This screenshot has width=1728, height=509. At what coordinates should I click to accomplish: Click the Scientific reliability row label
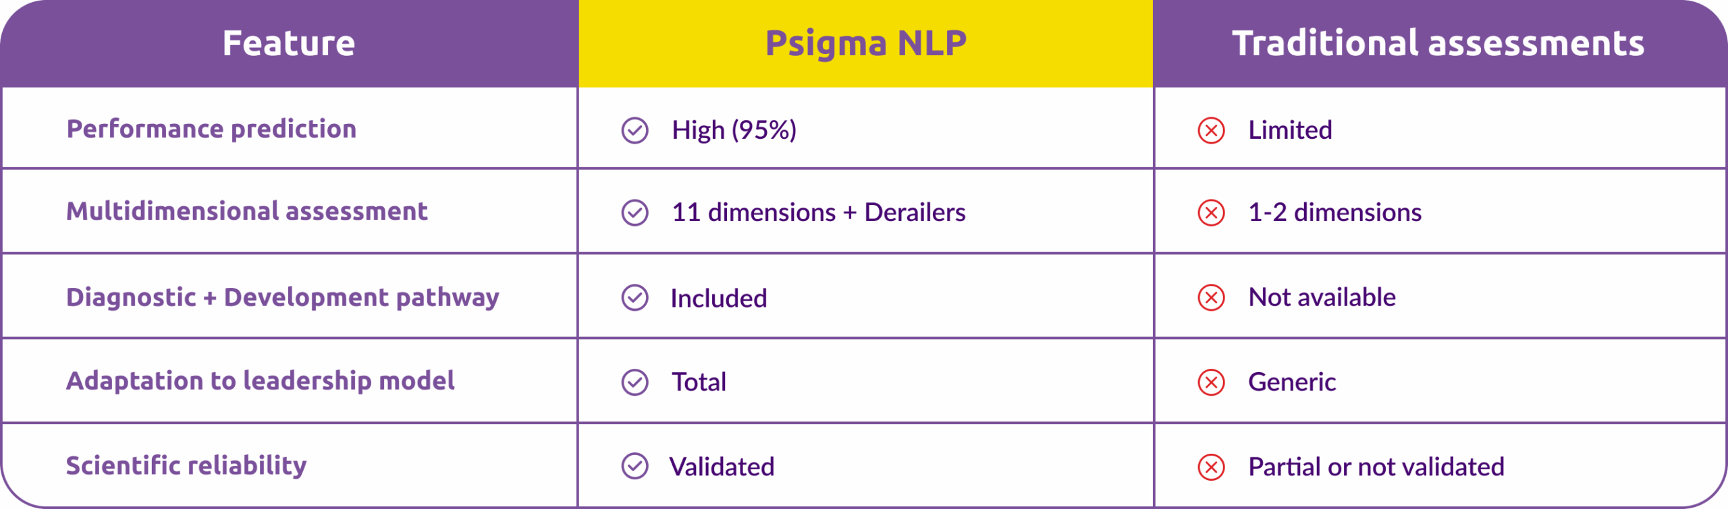click(186, 465)
